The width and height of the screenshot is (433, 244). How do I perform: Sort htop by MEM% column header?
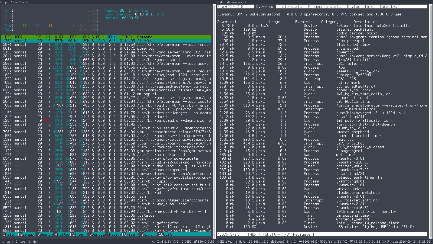click(111, 37)
